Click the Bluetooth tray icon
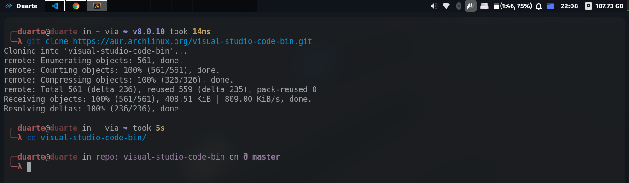Screen dimensions: 629x183 [x=459, y=6]
